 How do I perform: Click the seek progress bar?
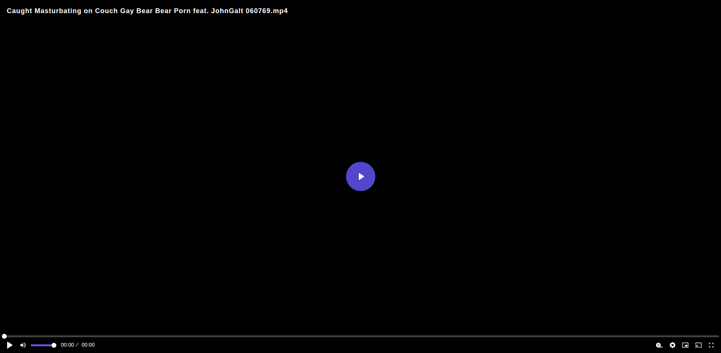361,336
